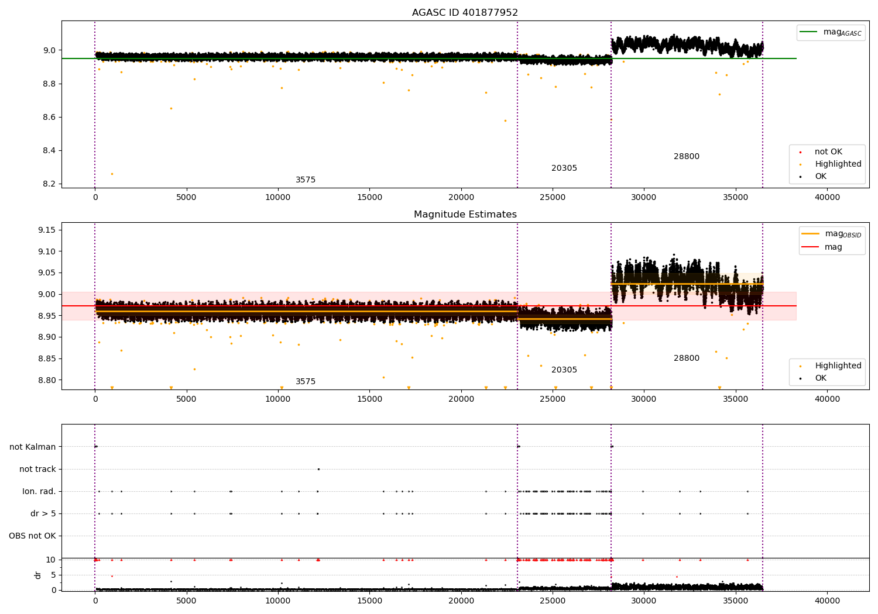Click the 9.15 y-tick in middle plot
Screen dimensions: 878x614
[x=46, y=230]
